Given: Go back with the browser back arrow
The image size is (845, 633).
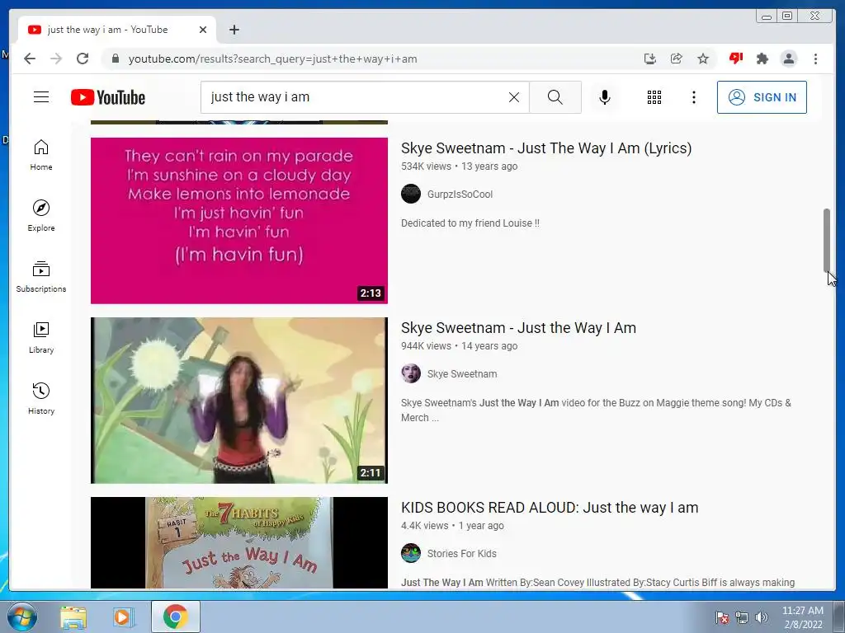Looking at the screenshot, I should tap(30, 59).
